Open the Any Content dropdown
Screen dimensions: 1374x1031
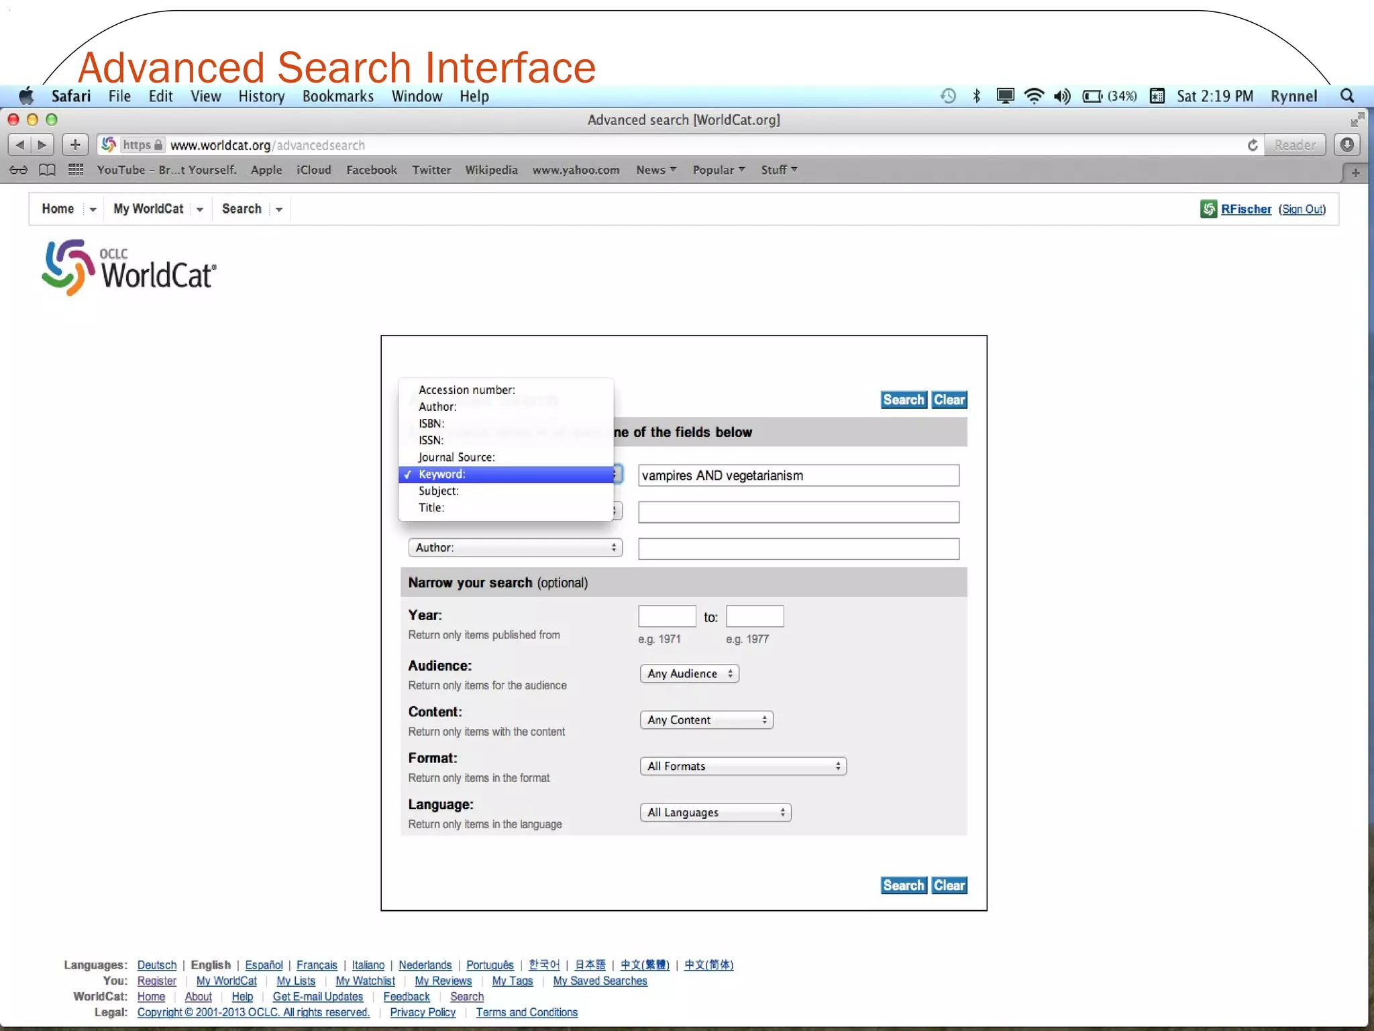pyautogui.click(x=706, y=720)
